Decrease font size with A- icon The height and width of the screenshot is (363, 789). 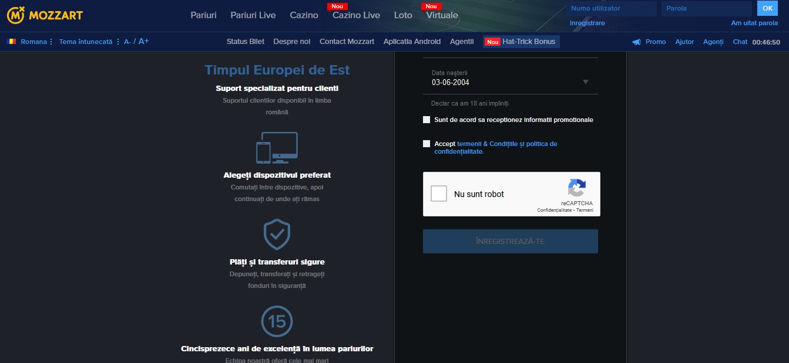pyautogui.click(x=127, y=42)
